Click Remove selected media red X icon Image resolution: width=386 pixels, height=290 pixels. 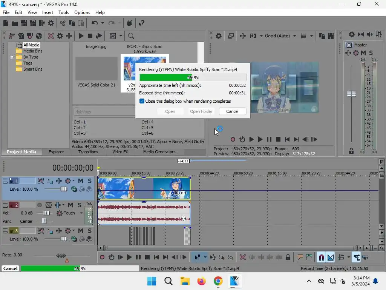coord(51,36)
